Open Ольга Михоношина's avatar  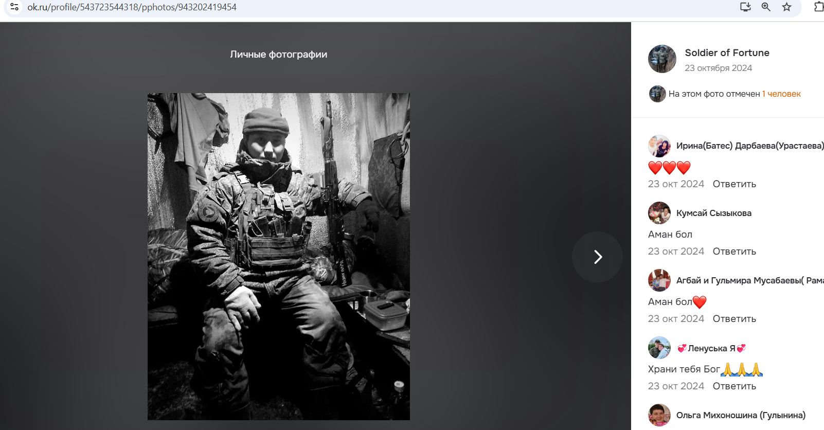[x=659, y=415]
